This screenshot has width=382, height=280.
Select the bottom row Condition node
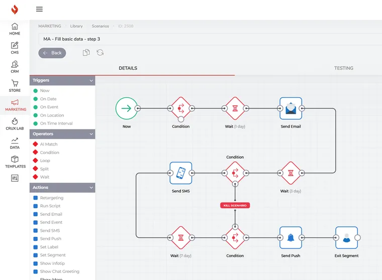(x=235, y=238)
